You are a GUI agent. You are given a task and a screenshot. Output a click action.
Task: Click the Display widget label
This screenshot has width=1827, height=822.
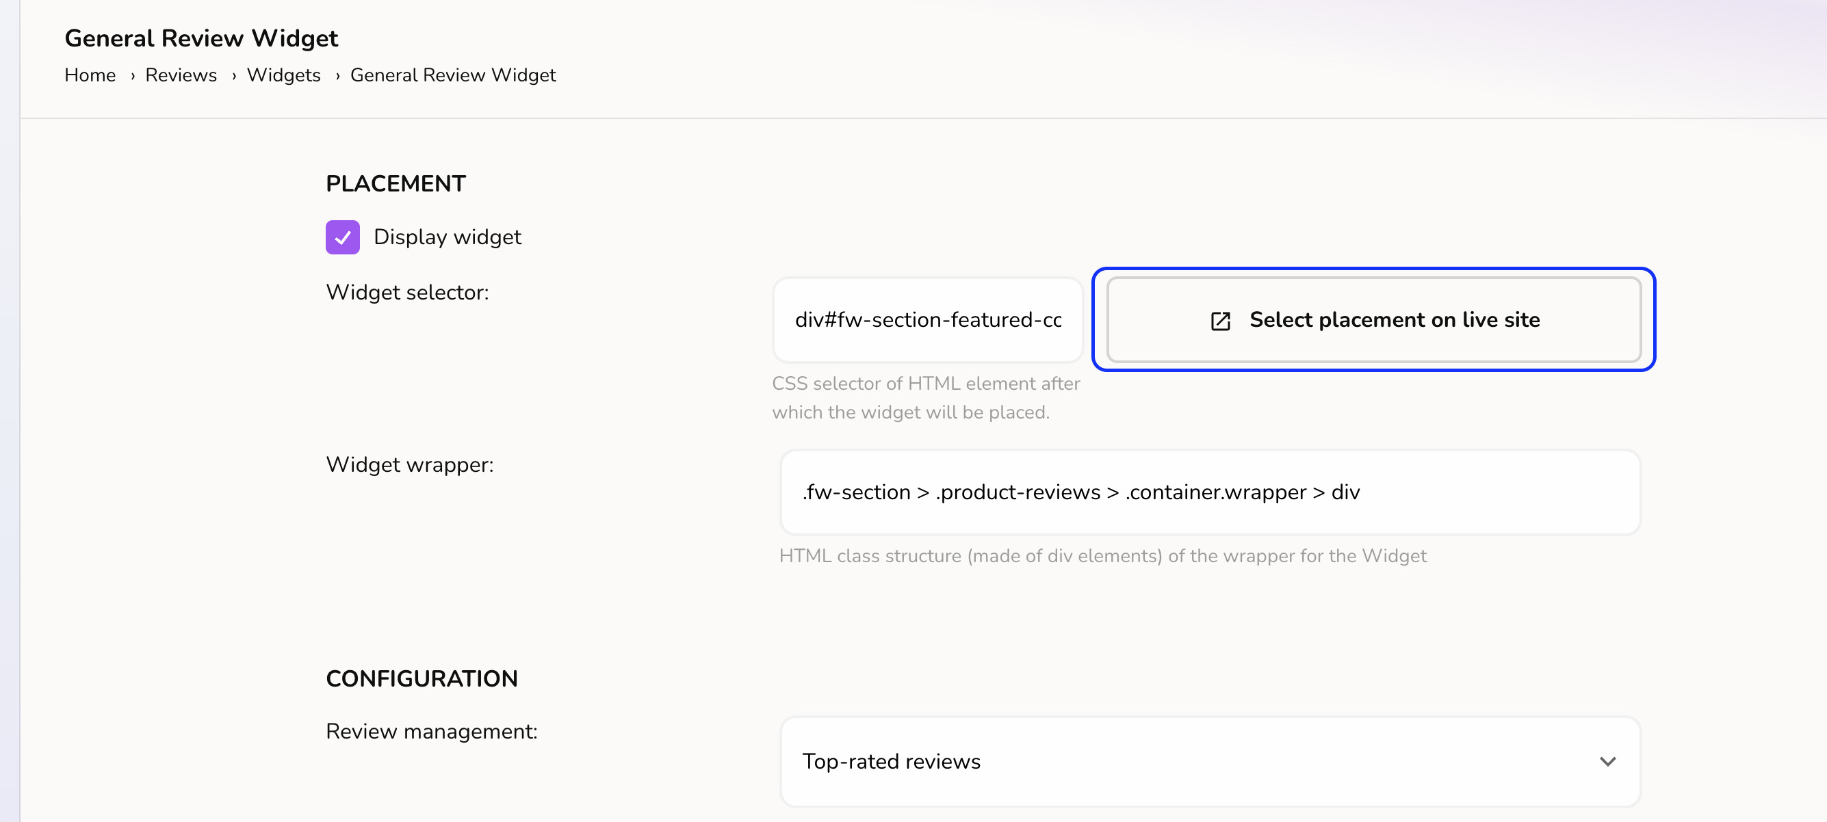448,237
